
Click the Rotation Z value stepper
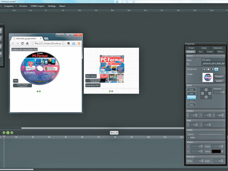pyautogui.click(x=219, y=115)
